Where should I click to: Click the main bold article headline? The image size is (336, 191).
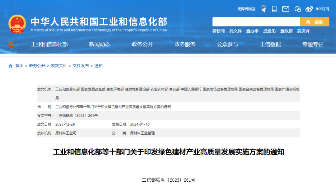[169, 152]
